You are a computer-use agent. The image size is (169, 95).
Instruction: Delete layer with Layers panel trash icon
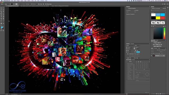click(x=164, y=94)
